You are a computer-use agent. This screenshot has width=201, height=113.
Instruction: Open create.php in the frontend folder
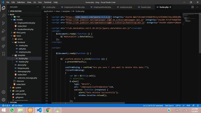(23, 46)
